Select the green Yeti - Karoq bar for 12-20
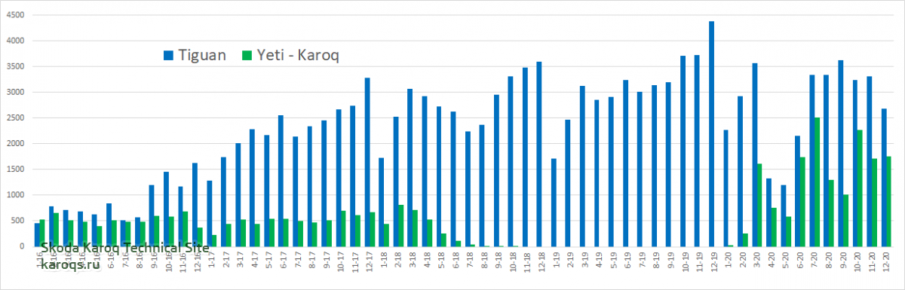The height and width of the screenshot is (290, 905). 889,201
